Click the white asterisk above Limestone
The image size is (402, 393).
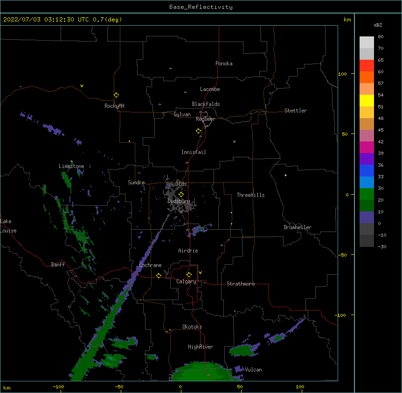tap(72, 161)
